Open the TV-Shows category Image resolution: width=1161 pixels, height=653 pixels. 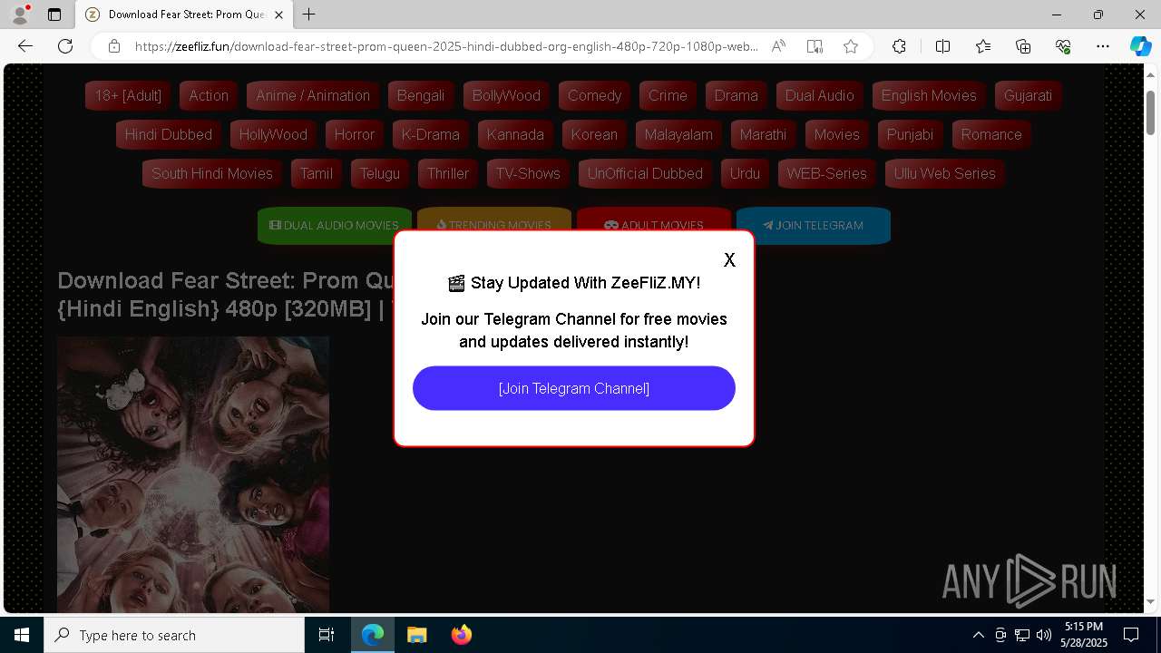[528, 173]
